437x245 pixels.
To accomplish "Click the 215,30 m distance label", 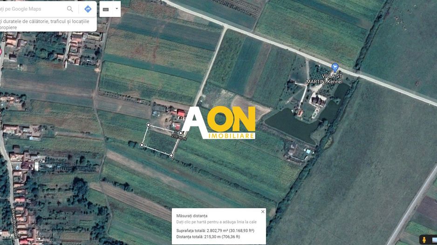I will [178, 137].
